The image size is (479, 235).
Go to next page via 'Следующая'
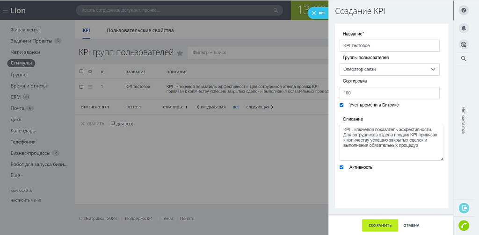pyautogui.click(x=260, y=107)
